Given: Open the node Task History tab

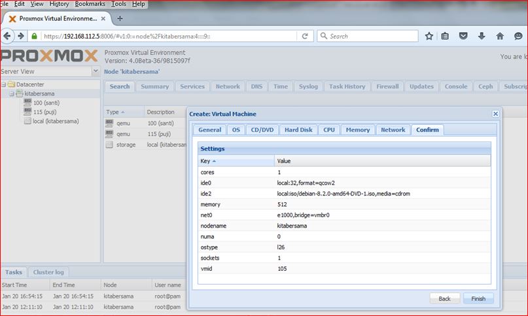Looking at the screenshot, I should 347,86.
